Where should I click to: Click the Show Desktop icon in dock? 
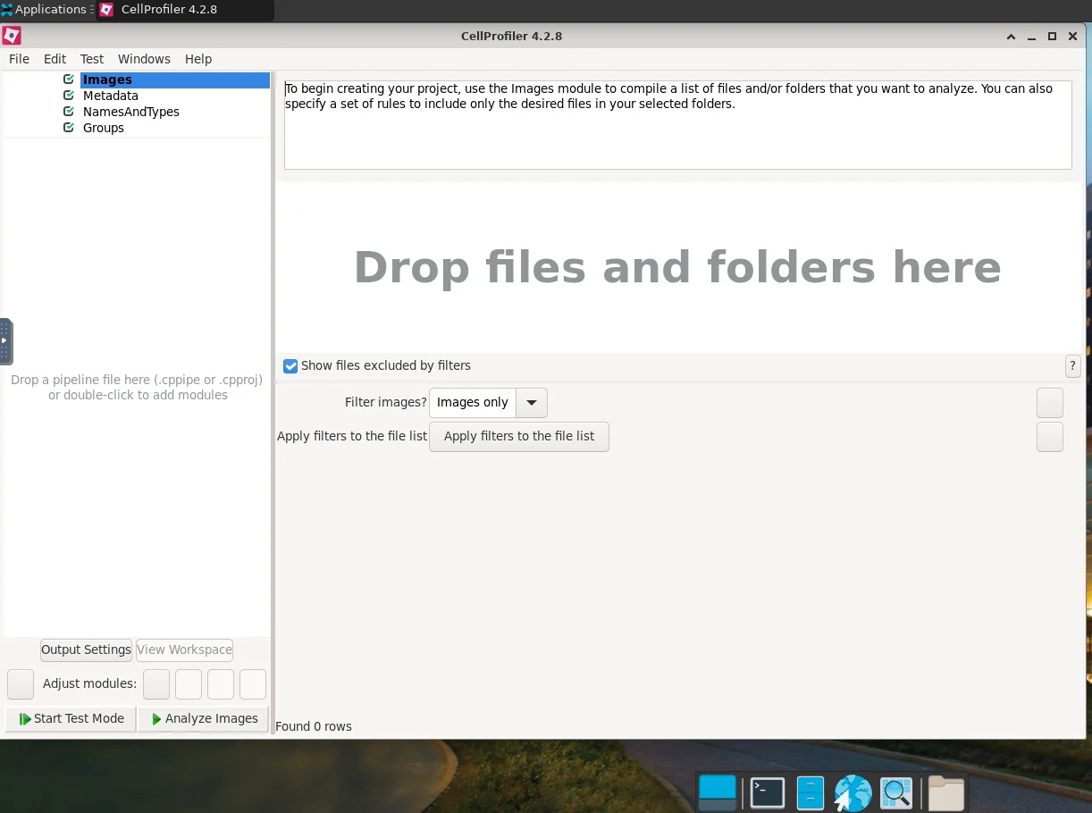718,792
